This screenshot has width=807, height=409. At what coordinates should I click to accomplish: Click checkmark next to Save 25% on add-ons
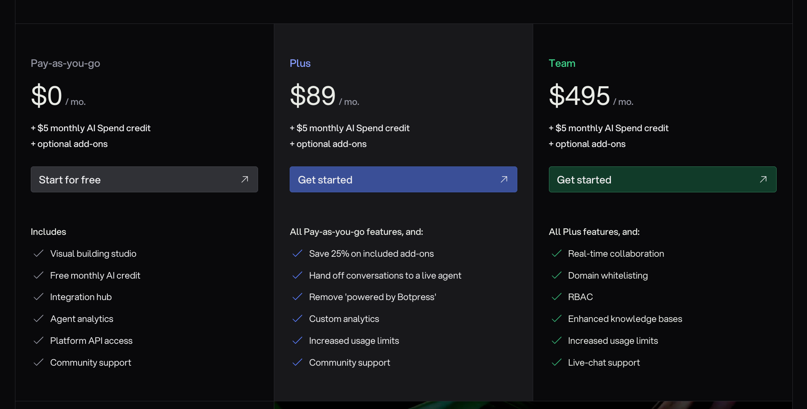tap(297, 253)
